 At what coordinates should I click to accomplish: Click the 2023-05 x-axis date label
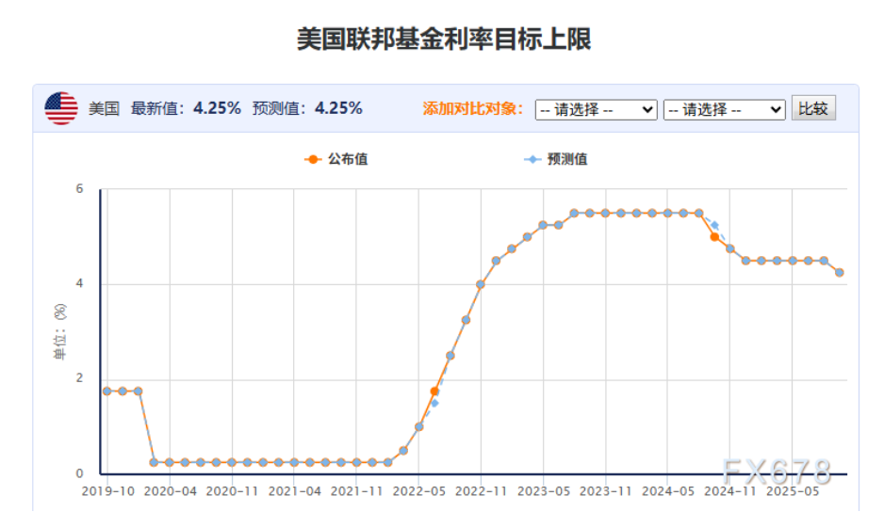point(543,491)
